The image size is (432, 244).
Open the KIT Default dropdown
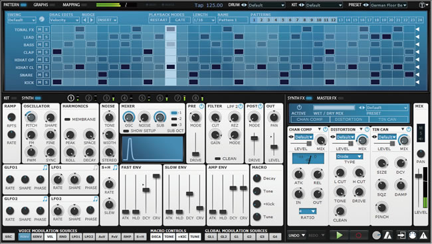pyautogui.click(x=324, y=5)
